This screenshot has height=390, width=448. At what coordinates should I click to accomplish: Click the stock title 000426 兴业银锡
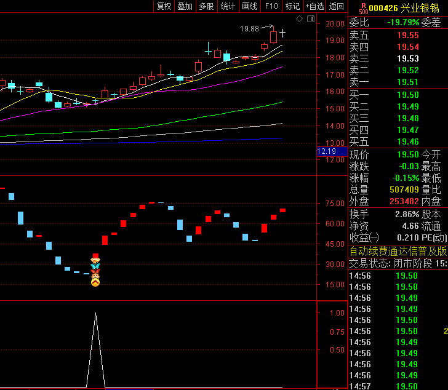coord(404,8)
